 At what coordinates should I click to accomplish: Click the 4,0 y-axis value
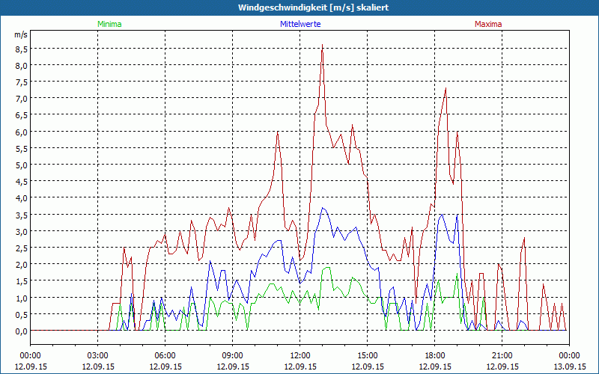[21, 198]
